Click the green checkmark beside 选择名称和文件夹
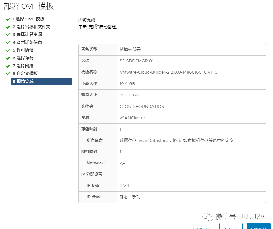 pos(8,27)
